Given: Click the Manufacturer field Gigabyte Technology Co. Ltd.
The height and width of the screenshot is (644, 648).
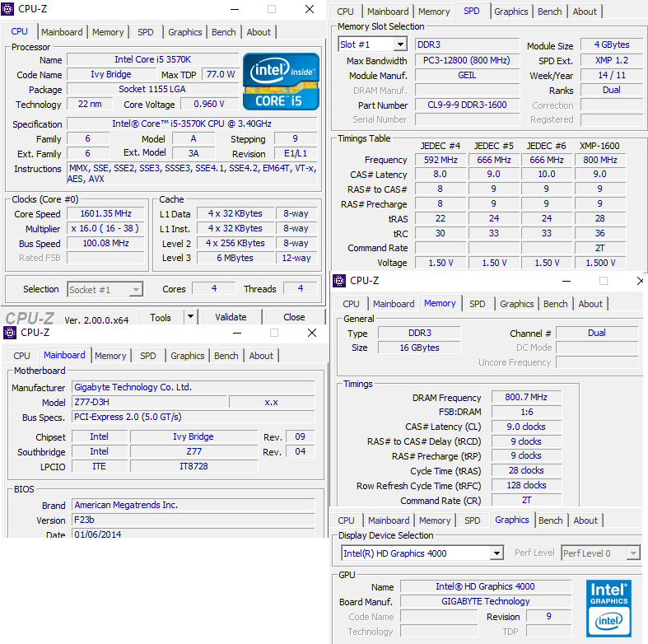Looking at the screenshot, I should [x=193, y=387].
